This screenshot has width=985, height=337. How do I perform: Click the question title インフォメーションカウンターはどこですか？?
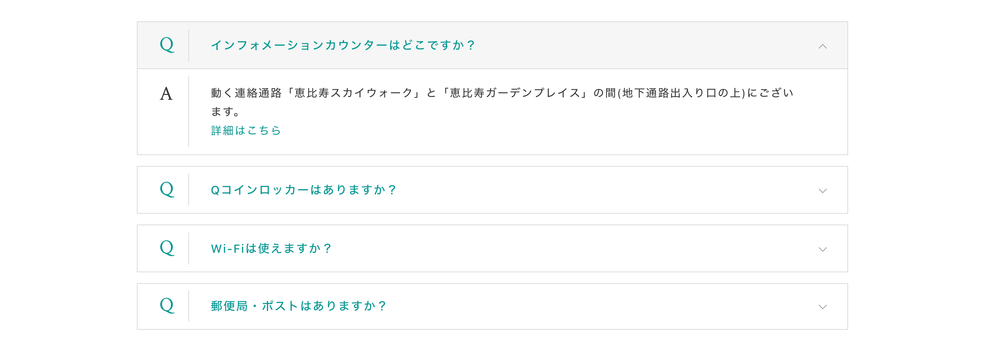click(343, 46)
